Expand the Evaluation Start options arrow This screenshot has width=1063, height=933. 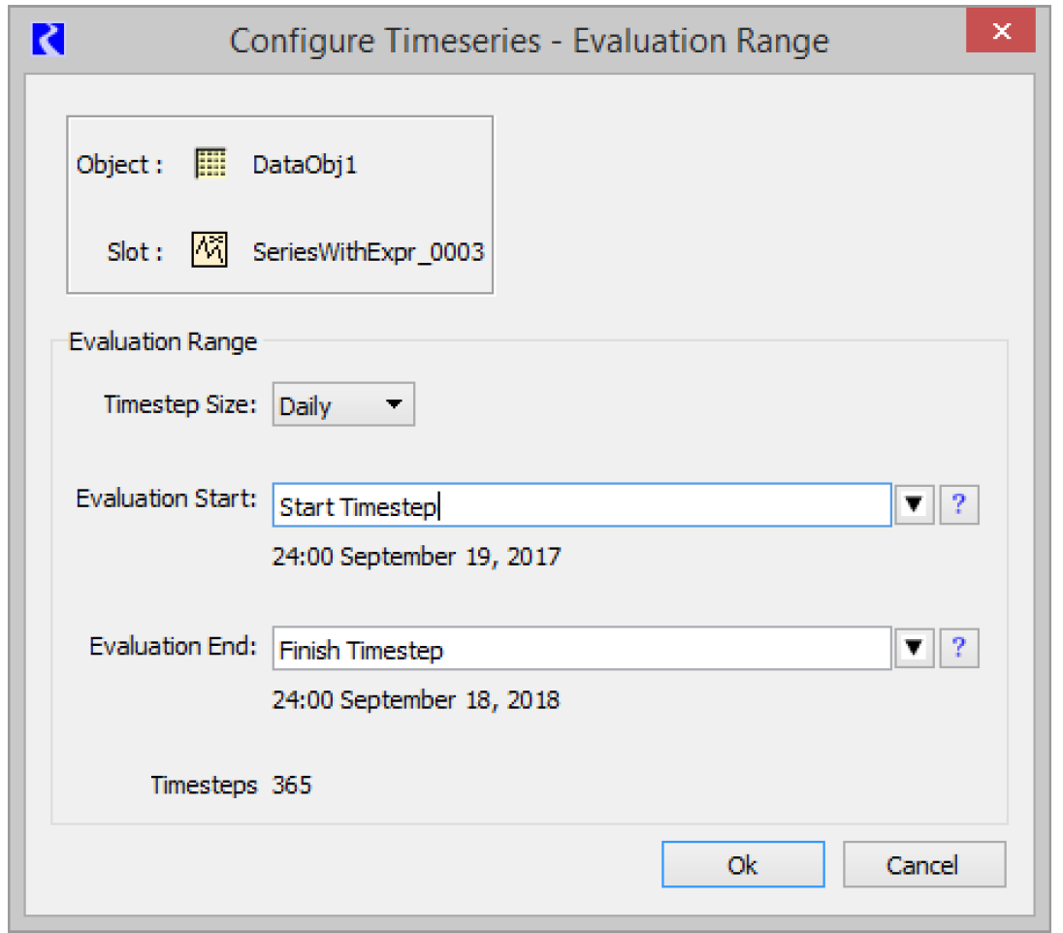(914, 506)
